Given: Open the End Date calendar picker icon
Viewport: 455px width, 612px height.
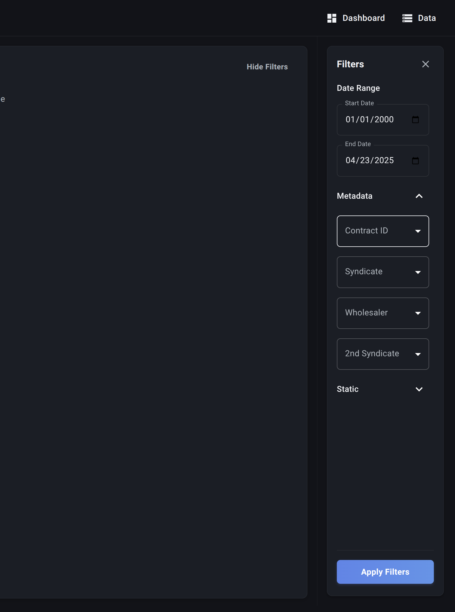Looking at the screenshot, I should (x=415, y=160).
